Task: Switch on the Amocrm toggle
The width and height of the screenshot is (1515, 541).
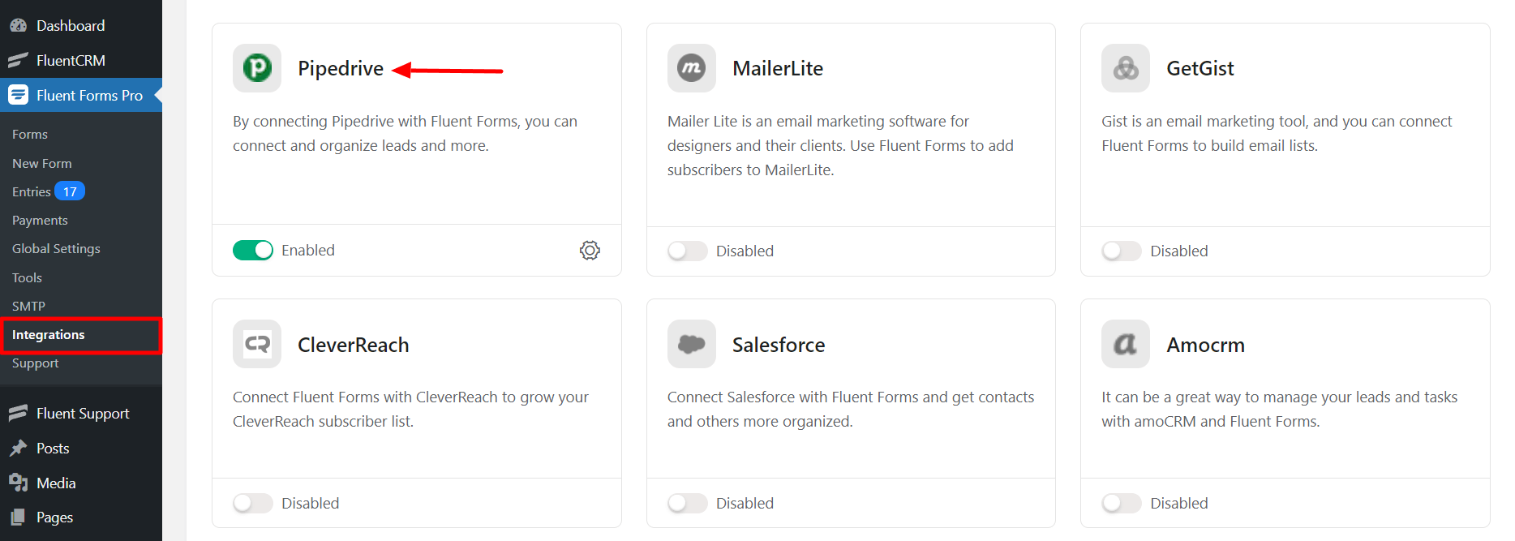Action: (1121, 504)
